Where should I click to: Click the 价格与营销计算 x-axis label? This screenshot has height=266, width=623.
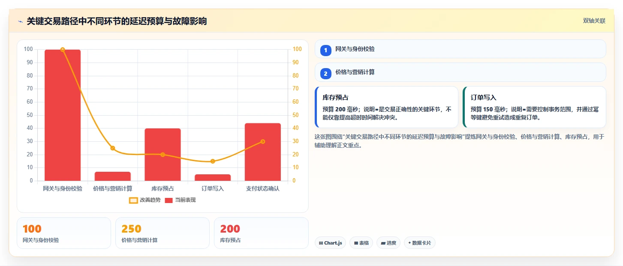click(x=113, y=188)
